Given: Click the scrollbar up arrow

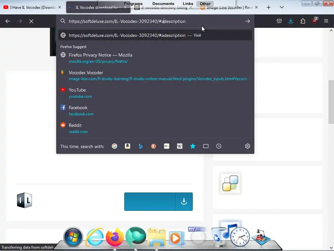Looking at the screenshot, I should [x=331, y=30].
